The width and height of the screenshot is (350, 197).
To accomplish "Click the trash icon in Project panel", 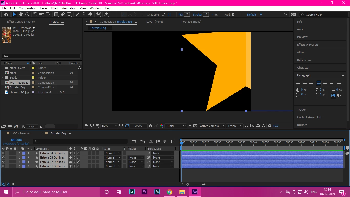I will [x=41, y=126].
